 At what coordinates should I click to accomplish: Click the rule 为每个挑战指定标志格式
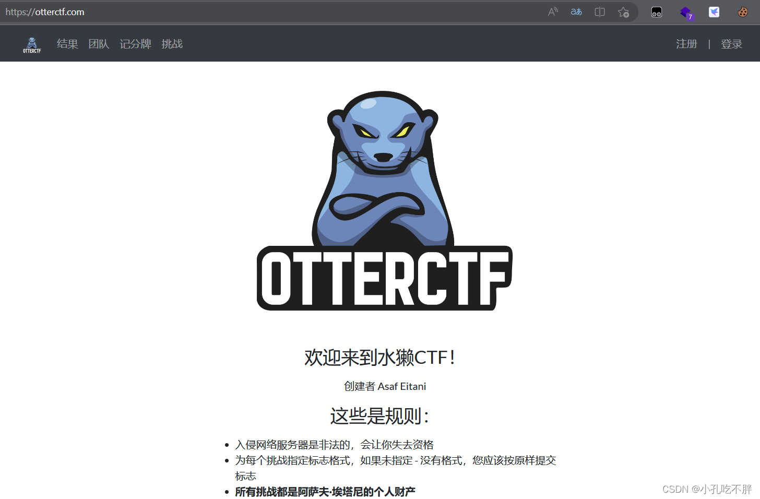click(x=396, y=468)
